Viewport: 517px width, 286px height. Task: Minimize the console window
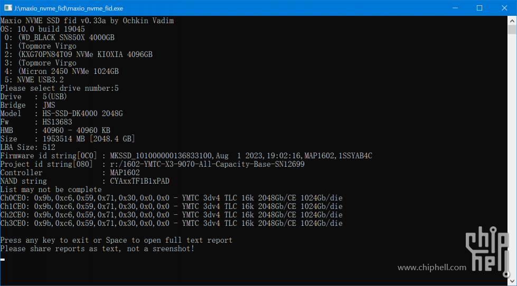(455, 8)
